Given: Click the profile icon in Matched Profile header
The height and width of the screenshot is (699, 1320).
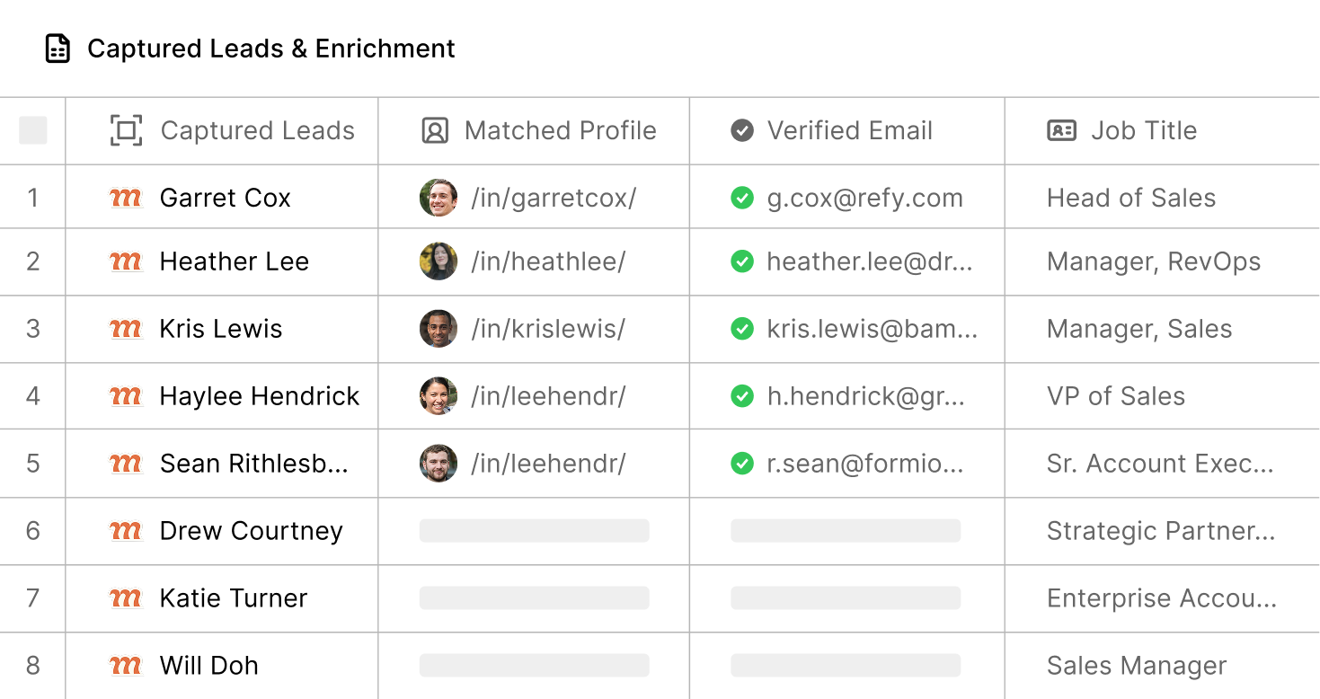Looking at the screenshot, I should [435, 130].
